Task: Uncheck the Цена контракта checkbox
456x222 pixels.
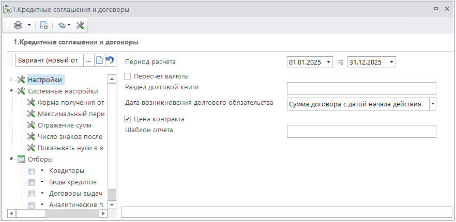Action: (x=128, y=119)
